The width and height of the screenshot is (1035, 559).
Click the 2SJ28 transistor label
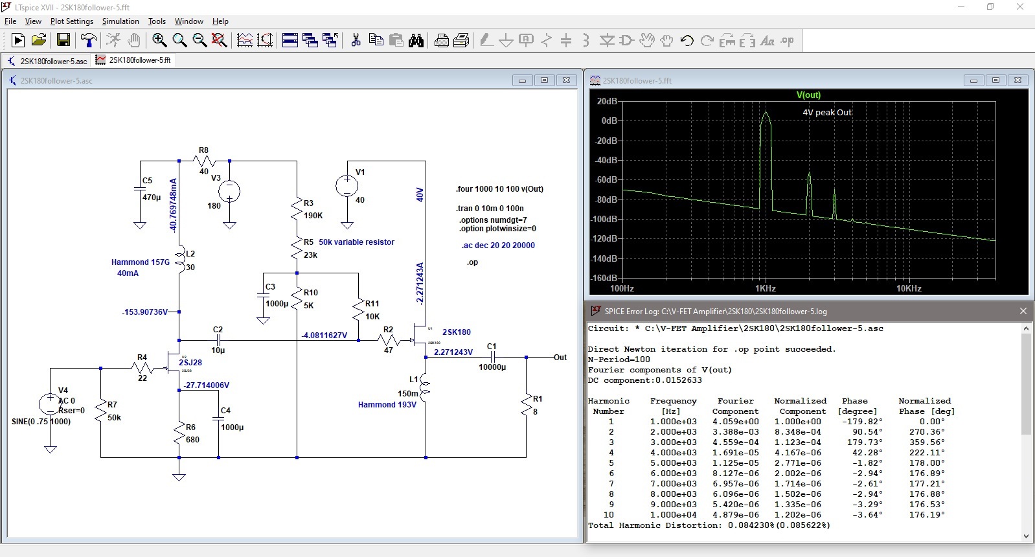point(190,363)
